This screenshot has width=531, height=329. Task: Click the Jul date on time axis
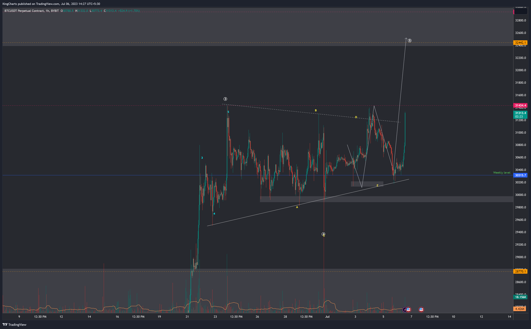[327, 317]
